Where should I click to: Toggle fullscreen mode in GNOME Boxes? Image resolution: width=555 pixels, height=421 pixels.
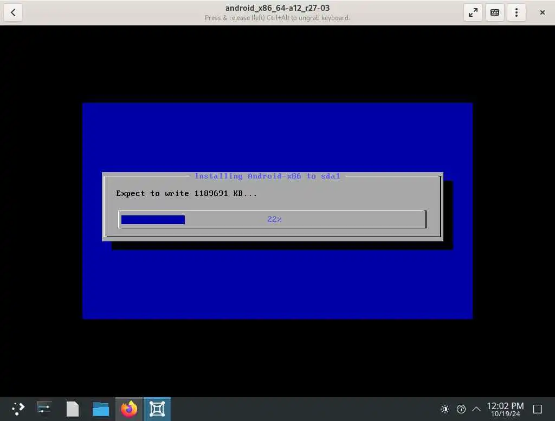point(473,12)
